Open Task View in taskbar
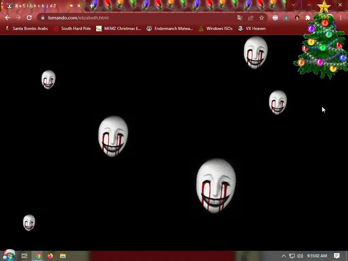This screenshot has height=261, width=348. click(24, 256)
